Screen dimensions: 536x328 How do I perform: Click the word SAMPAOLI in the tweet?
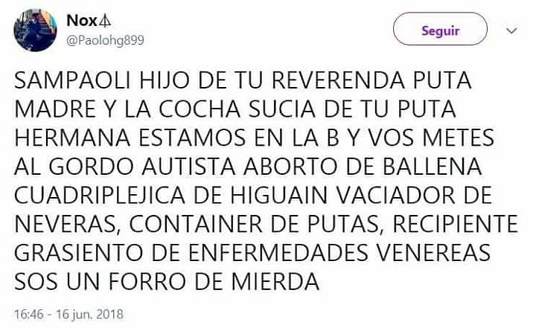(x=73, y=80)
